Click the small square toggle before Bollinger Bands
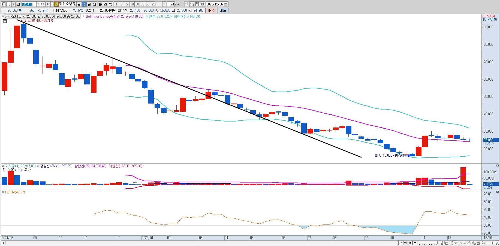 (83, 16)
